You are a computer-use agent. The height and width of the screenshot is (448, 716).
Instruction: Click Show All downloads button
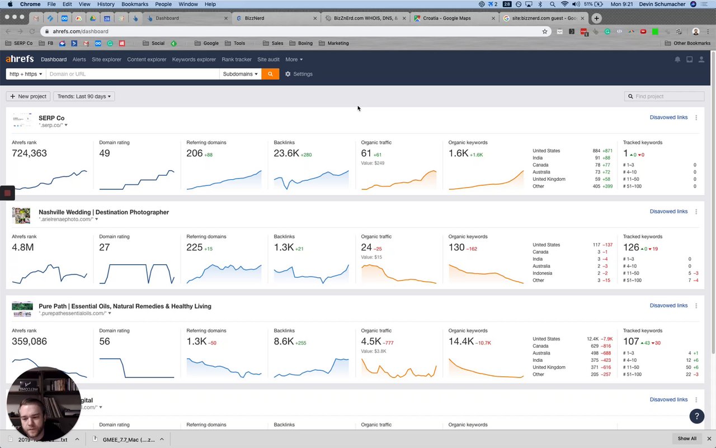(x=687, y=438)
